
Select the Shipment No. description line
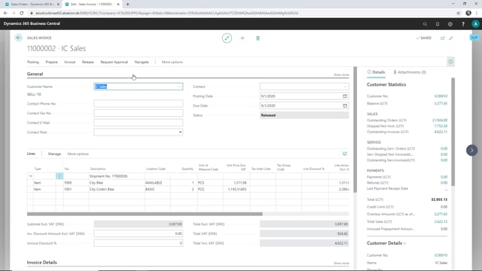117,176
